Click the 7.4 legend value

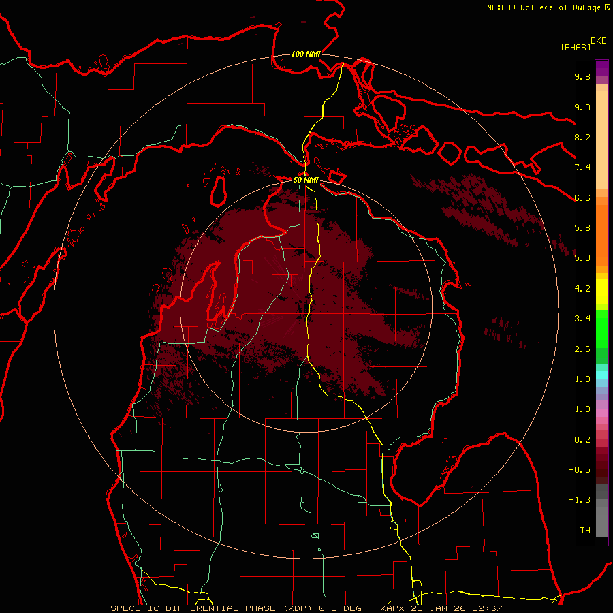pos(582,168)
